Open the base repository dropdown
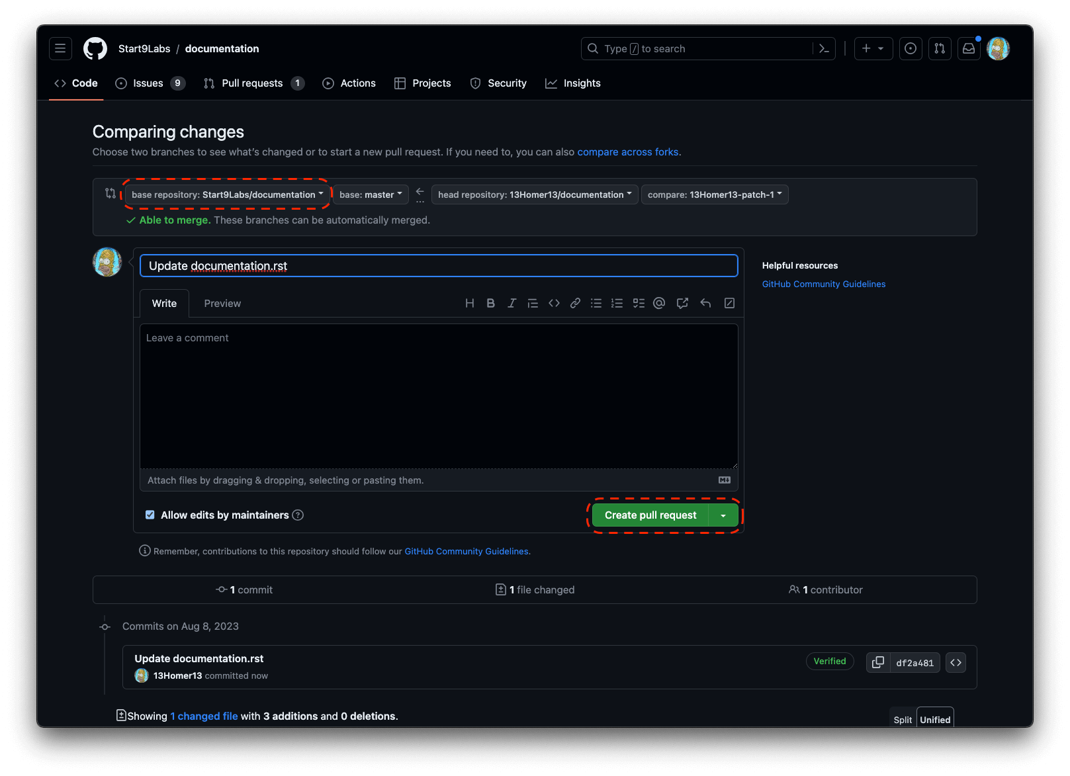The width and height of the screenshot is (1070, 776). (228, 194)
